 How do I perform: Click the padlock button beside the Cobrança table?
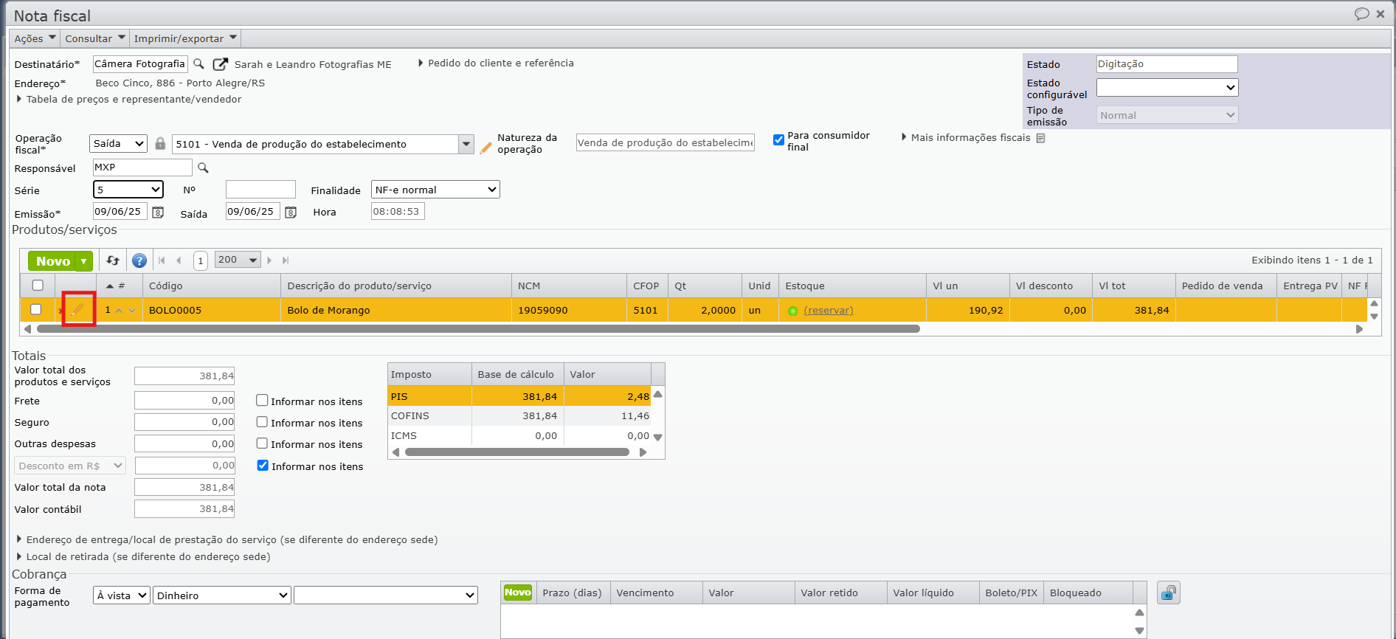pyautogui.click(x=1169, y=593)
